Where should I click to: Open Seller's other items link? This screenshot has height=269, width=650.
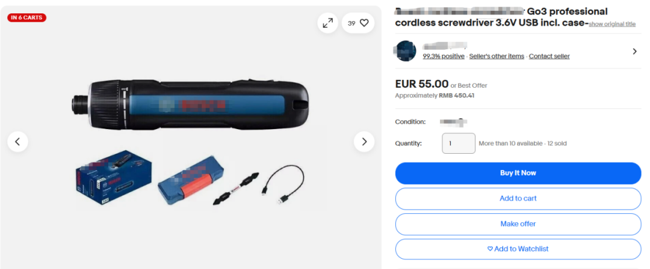click(497, 56)
